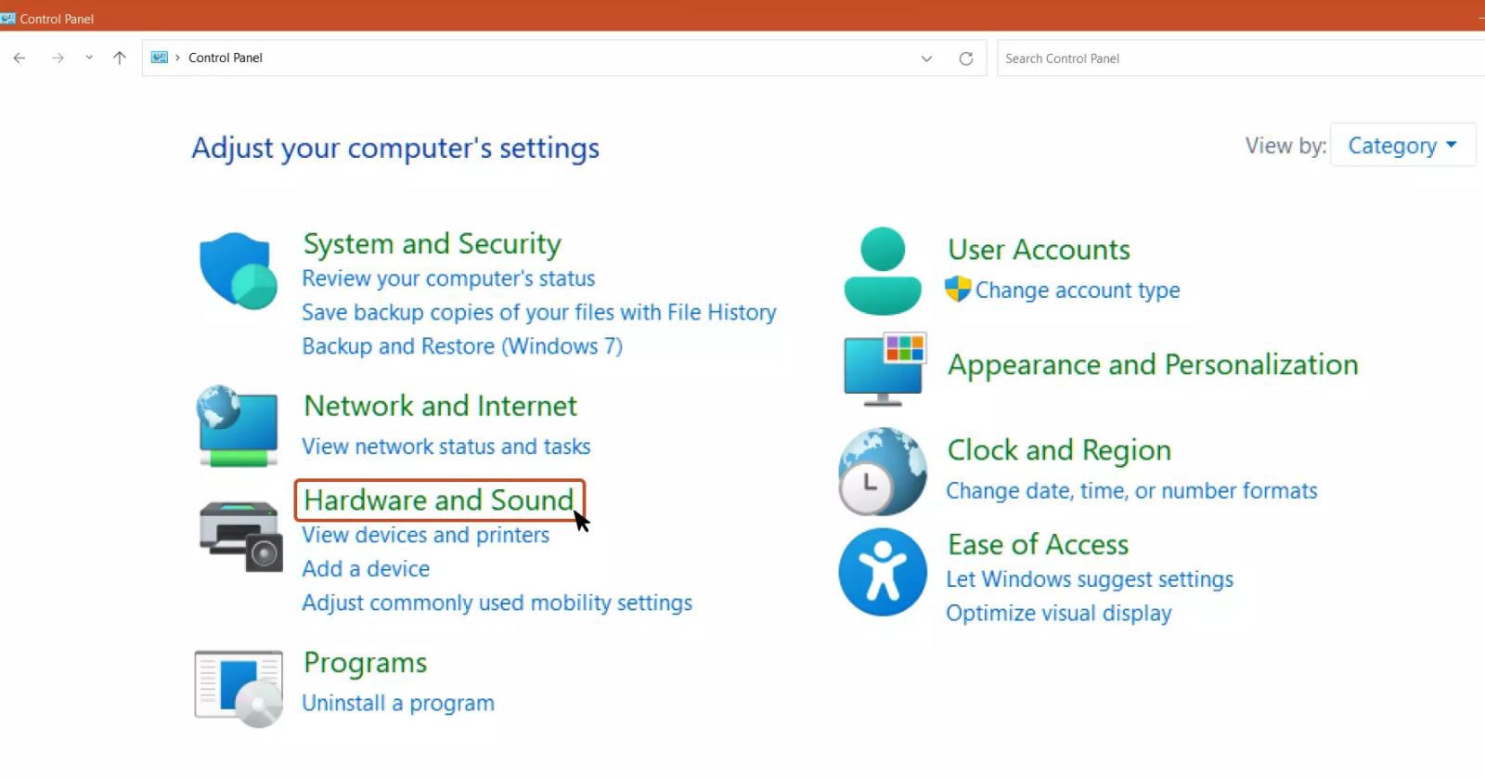Open the Appearance and Personalization monitor icon

[x=885, y=369]
